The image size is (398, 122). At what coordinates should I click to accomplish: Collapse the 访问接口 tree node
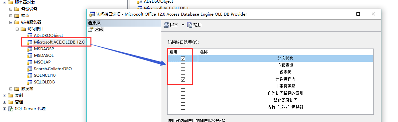click(17, 29)
